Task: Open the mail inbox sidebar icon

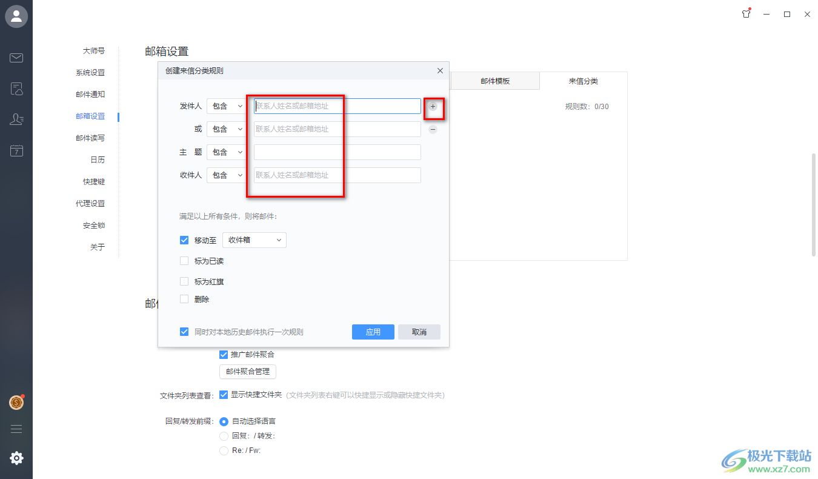Action: (x=16, y=58)
